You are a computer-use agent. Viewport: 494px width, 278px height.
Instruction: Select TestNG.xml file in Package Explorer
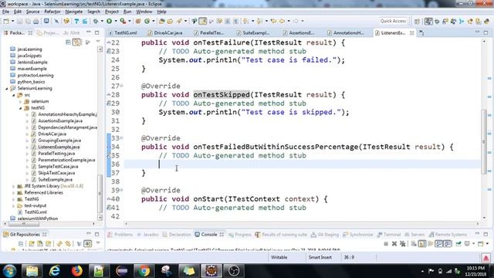tap(36, 212)
